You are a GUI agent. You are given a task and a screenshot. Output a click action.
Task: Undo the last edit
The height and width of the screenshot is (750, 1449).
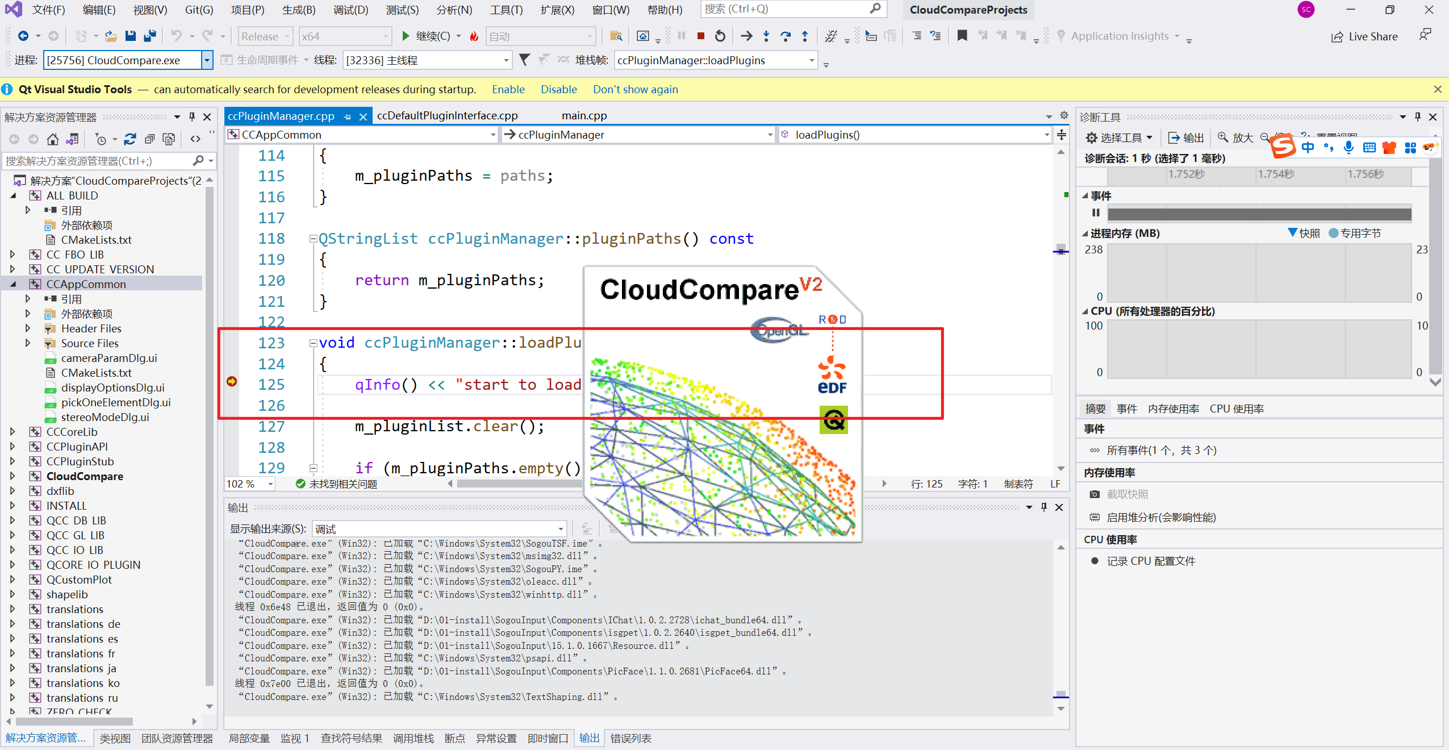(177, 36)
